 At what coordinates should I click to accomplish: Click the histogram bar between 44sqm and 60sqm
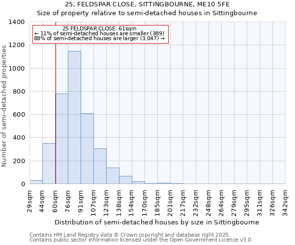49,164
